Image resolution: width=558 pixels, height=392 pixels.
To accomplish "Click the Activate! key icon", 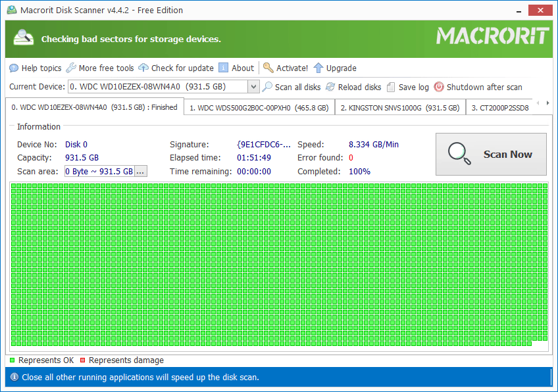I will tap(268, 68).
